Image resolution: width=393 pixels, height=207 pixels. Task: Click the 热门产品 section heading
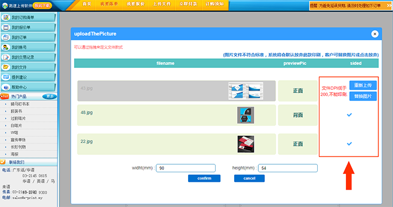[19, 96]
